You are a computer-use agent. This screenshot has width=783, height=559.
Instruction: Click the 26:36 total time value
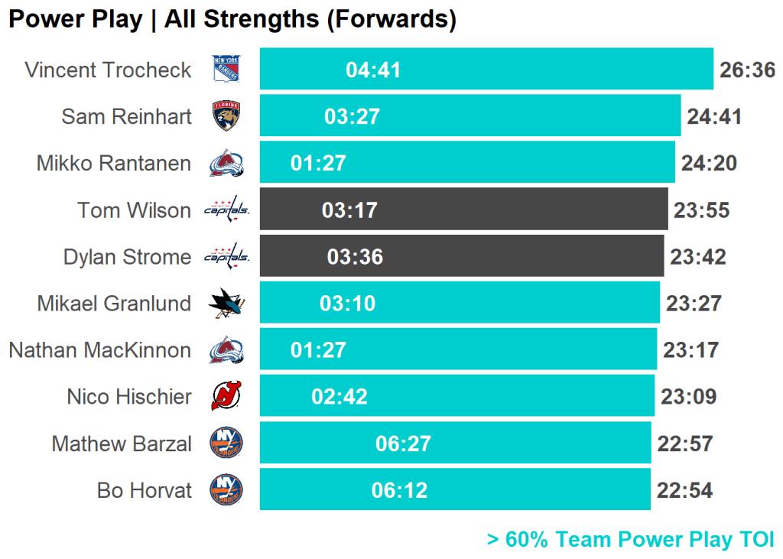click(x=747, y=70)
